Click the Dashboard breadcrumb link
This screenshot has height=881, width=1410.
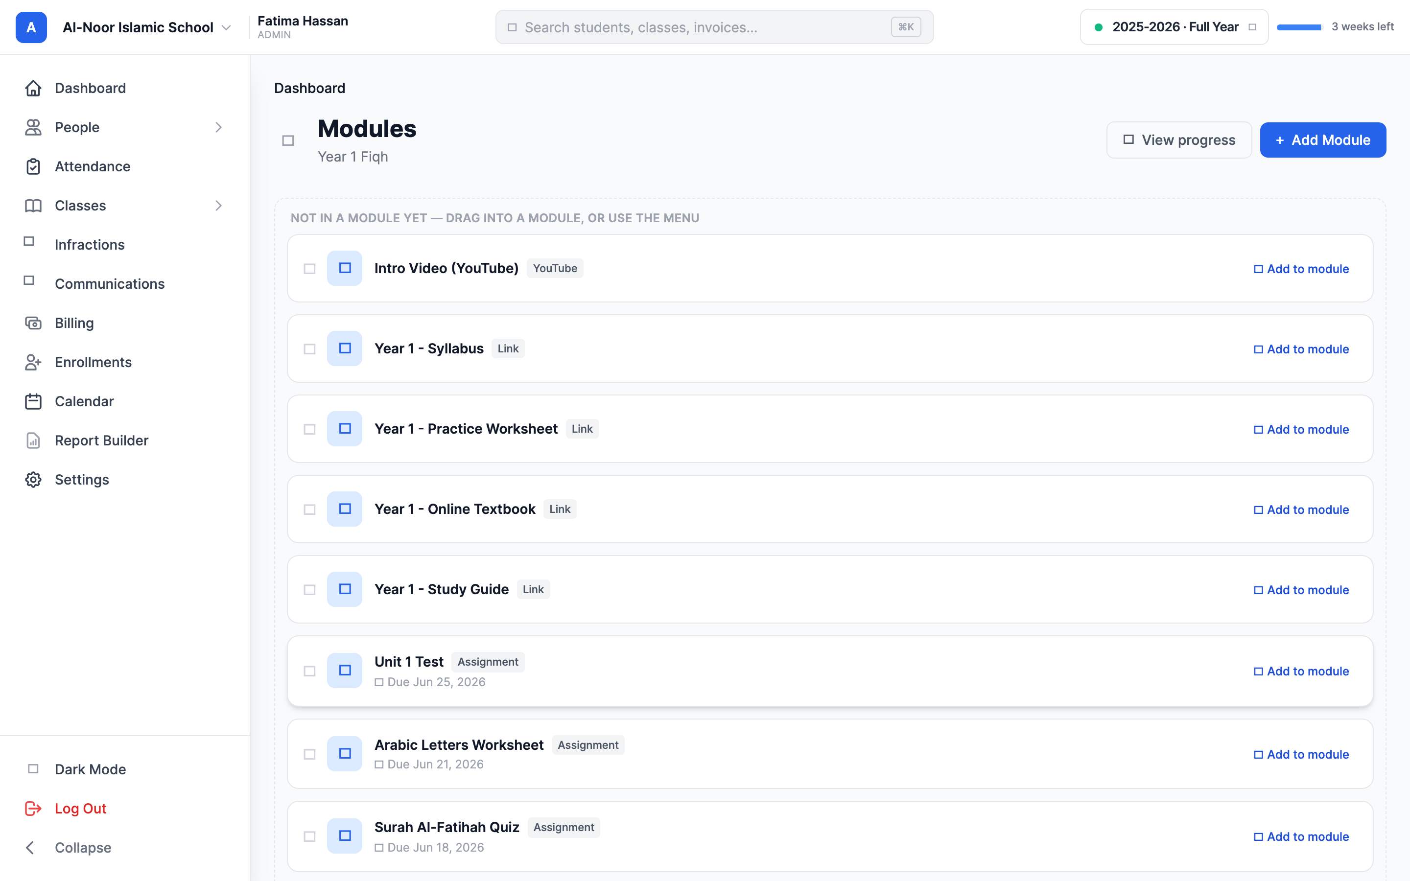(x=309, y=88)
